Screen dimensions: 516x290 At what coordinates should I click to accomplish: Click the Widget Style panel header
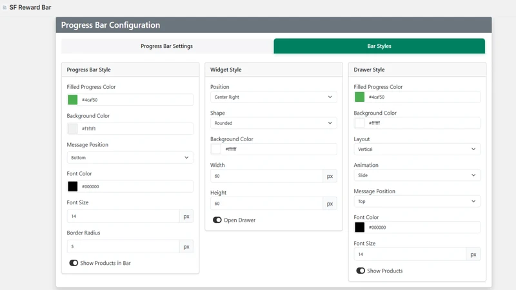point(273,70)
